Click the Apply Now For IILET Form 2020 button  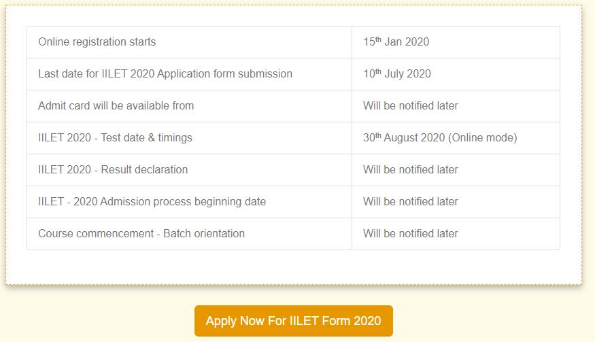click(x=293, y=321)
